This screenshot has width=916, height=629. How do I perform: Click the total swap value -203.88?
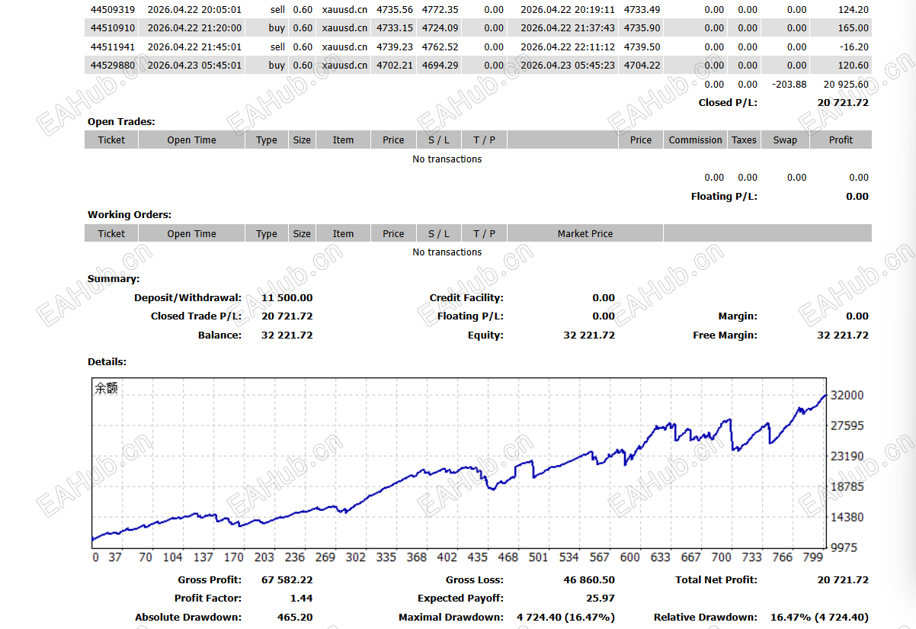[x=789, y=84]
